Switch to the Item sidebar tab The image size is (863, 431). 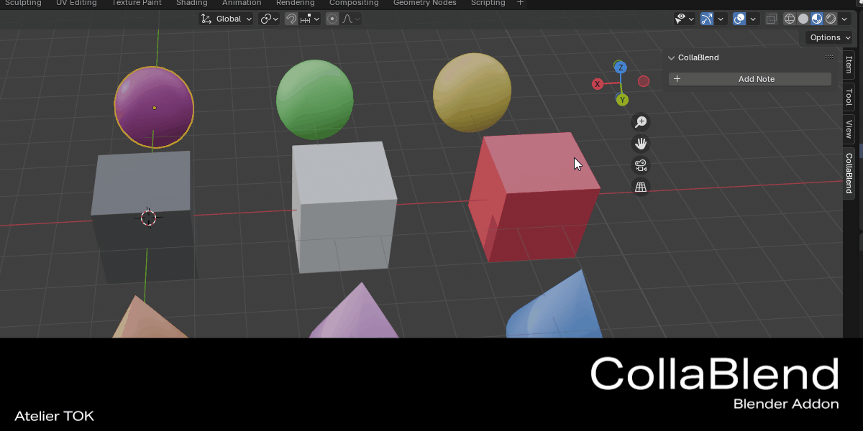(x=849, y=66)
